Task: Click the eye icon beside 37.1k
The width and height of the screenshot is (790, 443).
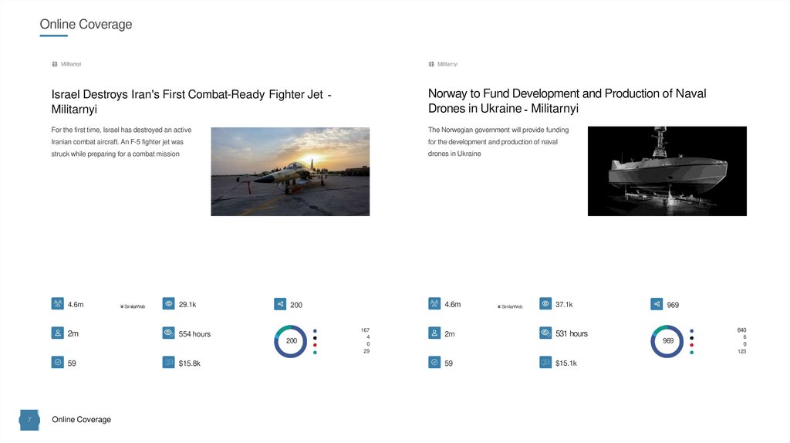Action: [545, 303]
